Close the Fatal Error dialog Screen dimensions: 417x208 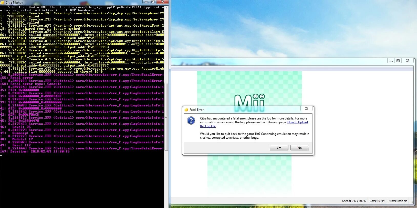[307, 108]
